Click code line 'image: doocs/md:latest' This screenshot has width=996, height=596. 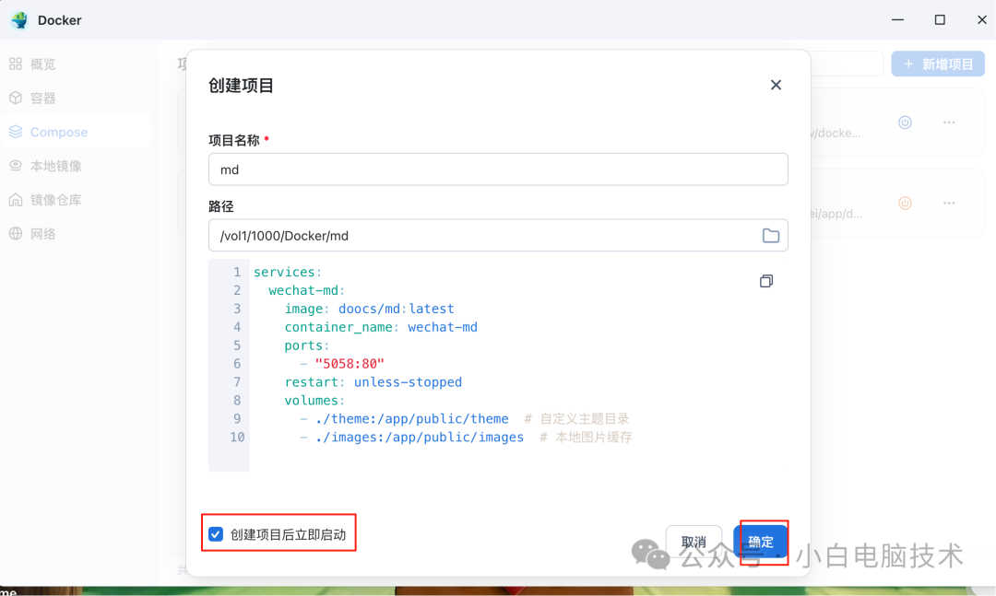coord(369,309)
